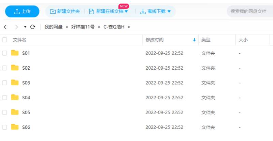Go back with the left arrow
This screenshot has height=141, width=273.
[x=5, y=27]
